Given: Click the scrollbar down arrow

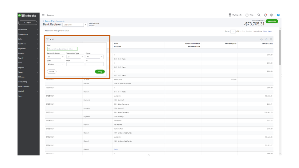Looking at the screenshot, I should pyautogui.click(x=280, y=154).
